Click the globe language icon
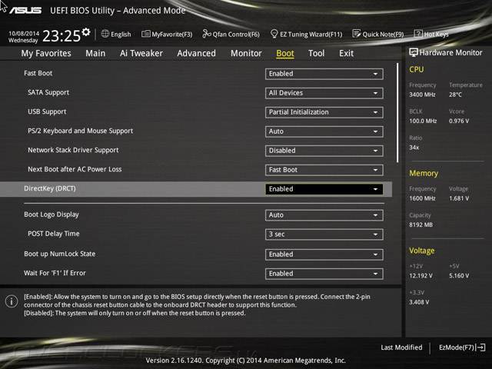 pos(105,34)
